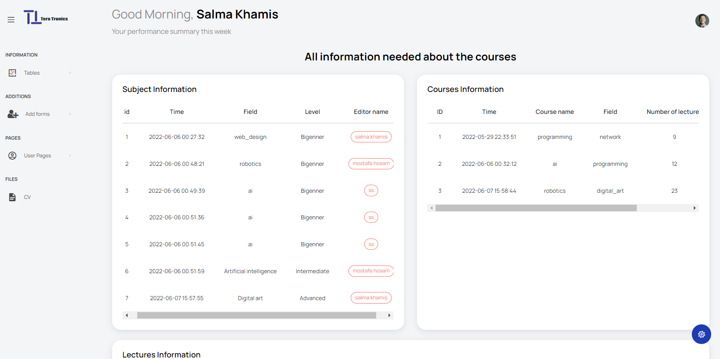
Task: Select the robotics course name cell
Action: point(555,191)
